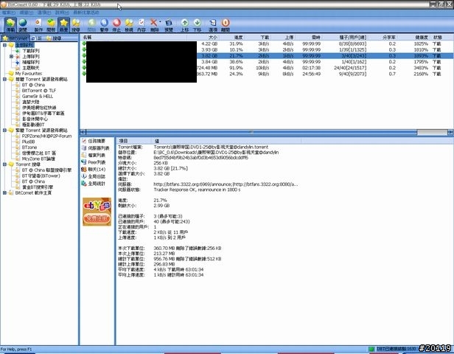Open the 選項 menu in menu bar
The height and width of the screenshot is (354, 454).
44,13
